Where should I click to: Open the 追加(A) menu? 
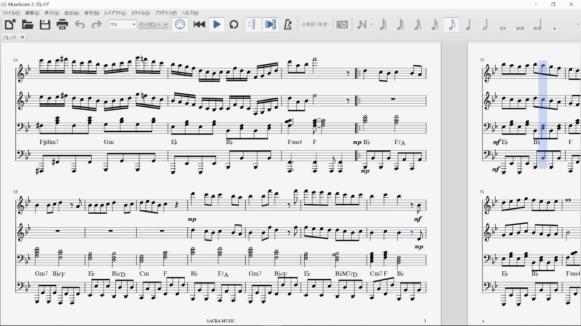pos(72,13)
